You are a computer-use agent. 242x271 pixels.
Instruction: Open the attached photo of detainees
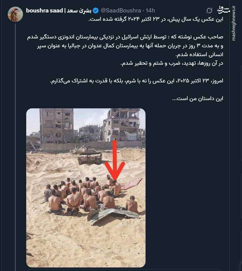(86, 188)
